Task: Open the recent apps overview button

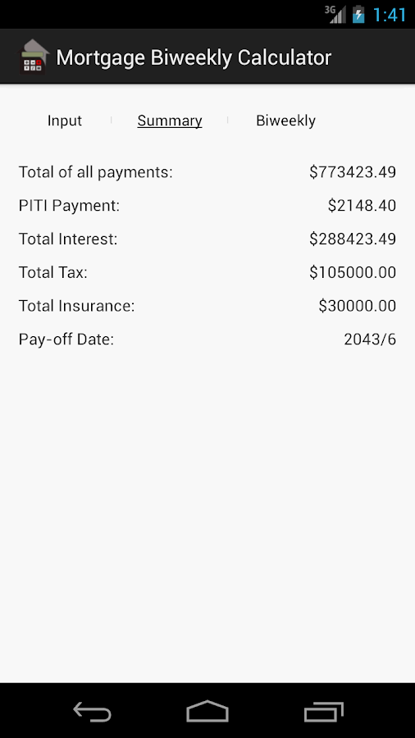Action: click(323, 711)
